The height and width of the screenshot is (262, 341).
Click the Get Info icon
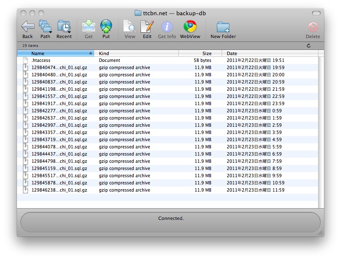coord(167,27)
